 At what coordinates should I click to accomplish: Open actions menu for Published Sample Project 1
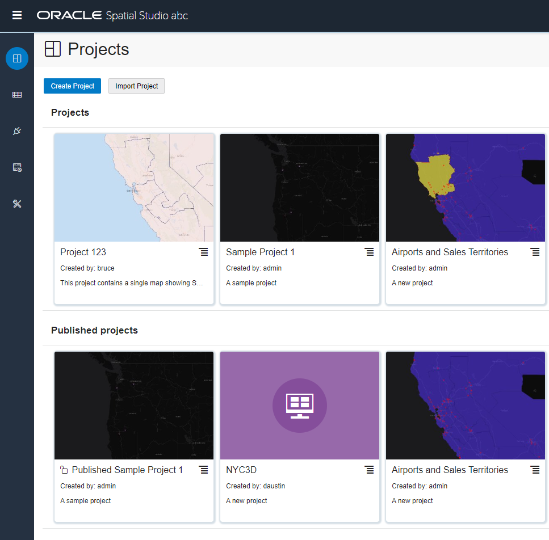click(203, 470)
